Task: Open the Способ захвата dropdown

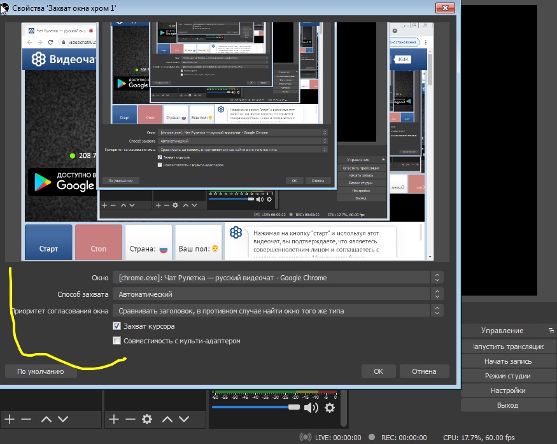Action: [278, 294]
